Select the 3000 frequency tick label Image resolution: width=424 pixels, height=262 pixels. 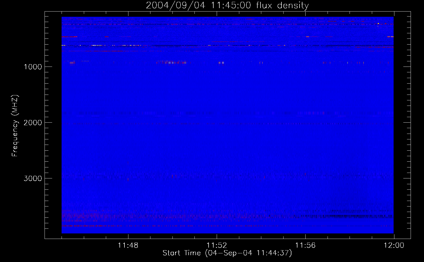[x=33, y=178]
